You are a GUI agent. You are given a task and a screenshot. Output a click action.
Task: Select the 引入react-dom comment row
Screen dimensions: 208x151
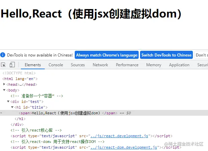[58, 142]
